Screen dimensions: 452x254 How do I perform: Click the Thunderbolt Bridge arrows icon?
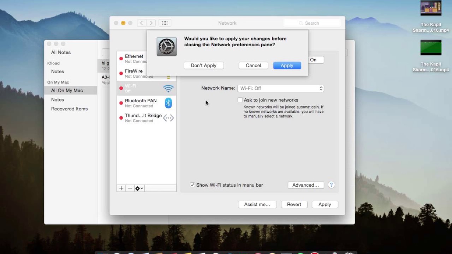click(x=168, y=118)
